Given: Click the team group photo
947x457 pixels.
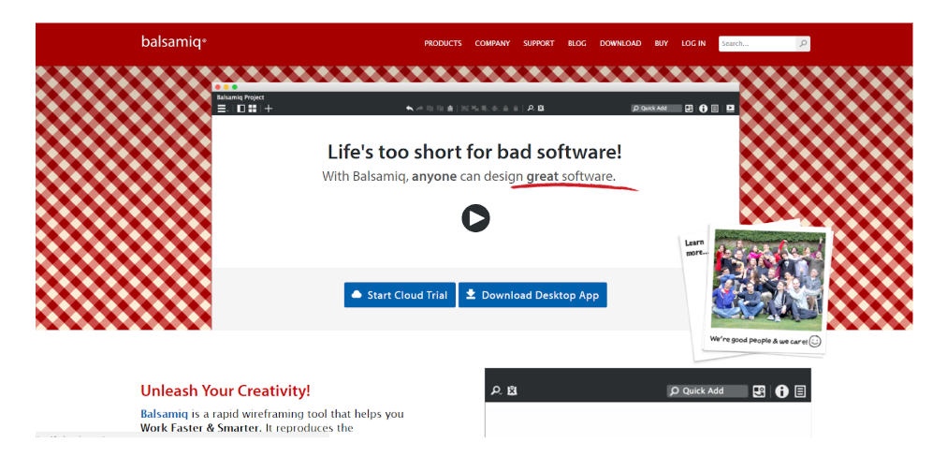Looking at the screenshot, I should [767, 280].
